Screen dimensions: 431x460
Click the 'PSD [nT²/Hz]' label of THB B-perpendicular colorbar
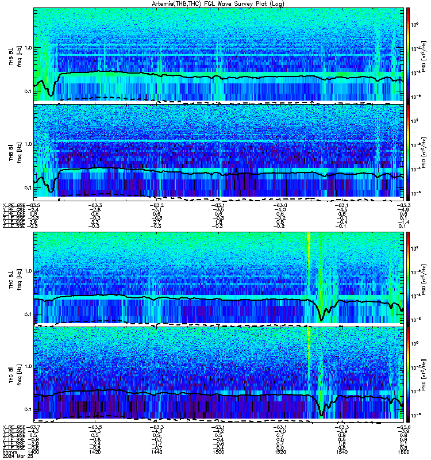point(424,55)
